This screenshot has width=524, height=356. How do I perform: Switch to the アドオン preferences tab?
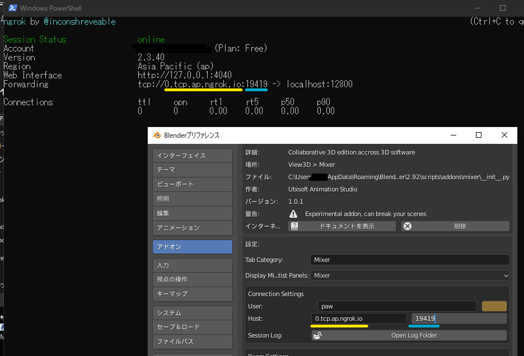[x=193, y=247]
